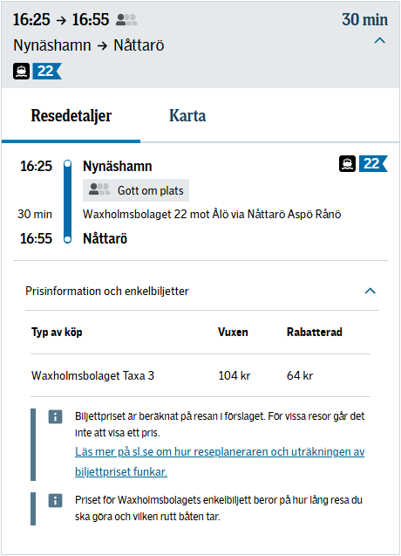The height and width of the screenshot is (556, 401).
Task: Click the ferry icon next to Nynäshamn stop
Action: [347, 163]
